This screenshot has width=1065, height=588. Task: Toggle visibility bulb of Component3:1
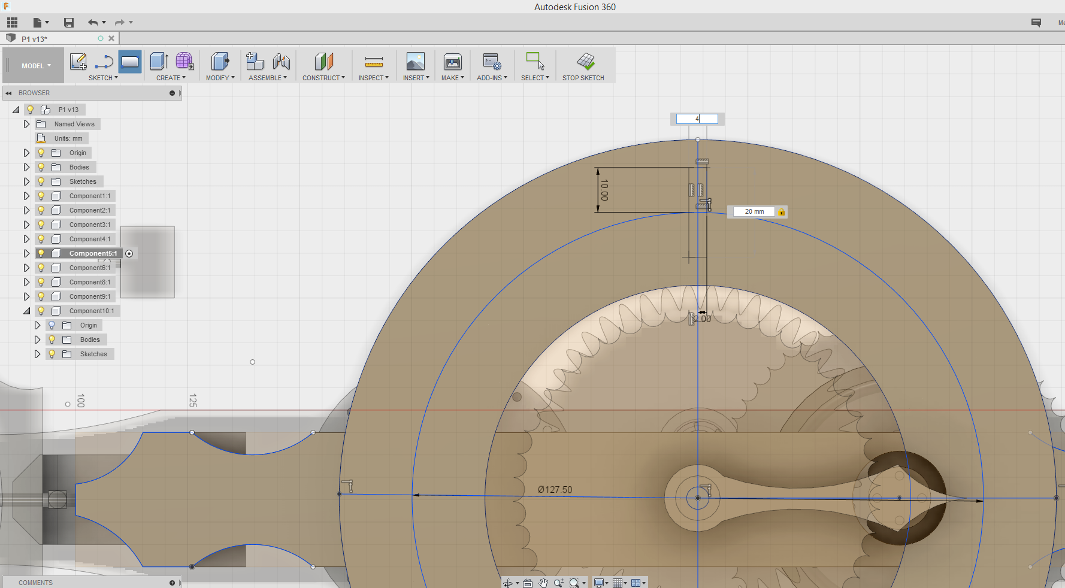point(41,225)
